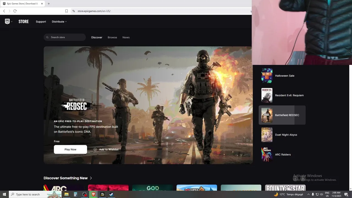The width and height of the screenshot is (352, 198).
Task: Open the PL 2W app in the taskbar
Action: point(102,194)
